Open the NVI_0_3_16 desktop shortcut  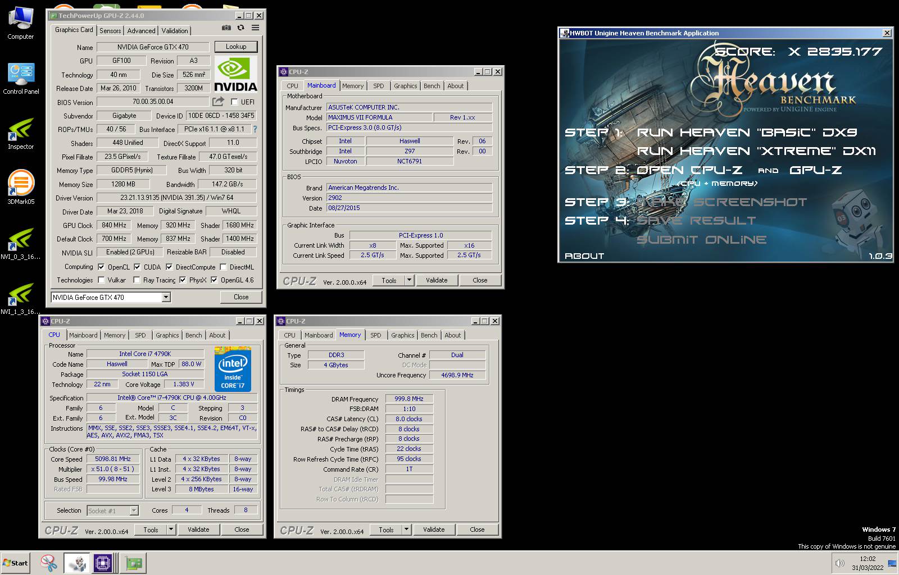click(x=20, y=243)
